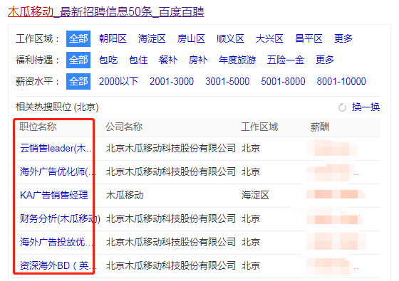Open the 木瓜移动 最新招聘信息 title link
The width and height of the screenshot is (399, 281).
106,11
